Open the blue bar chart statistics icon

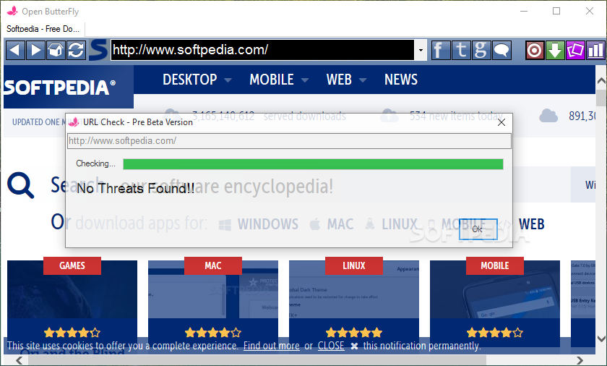(595, 50)
